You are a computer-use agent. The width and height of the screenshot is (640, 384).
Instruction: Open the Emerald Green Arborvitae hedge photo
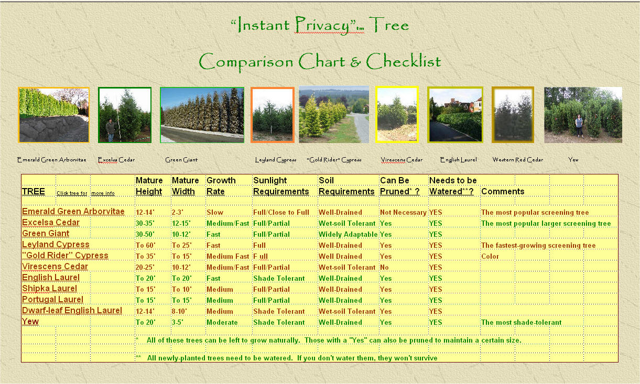(53, 115)
